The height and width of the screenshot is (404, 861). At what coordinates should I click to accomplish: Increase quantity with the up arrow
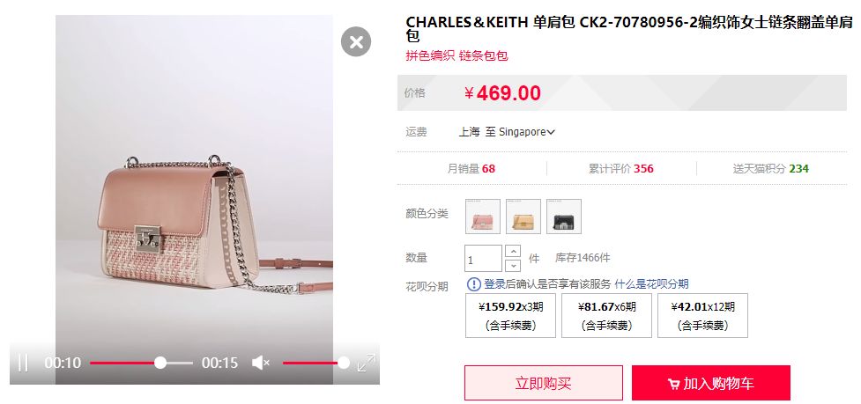(x=513, y=252)
